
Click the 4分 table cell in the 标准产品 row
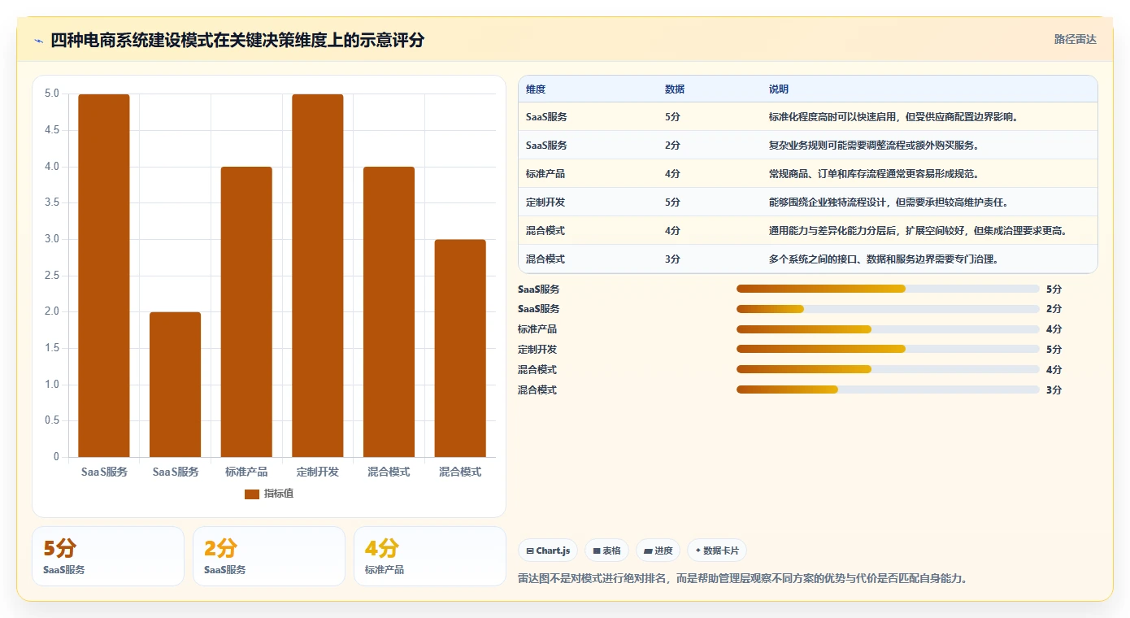tap(672, 174)
